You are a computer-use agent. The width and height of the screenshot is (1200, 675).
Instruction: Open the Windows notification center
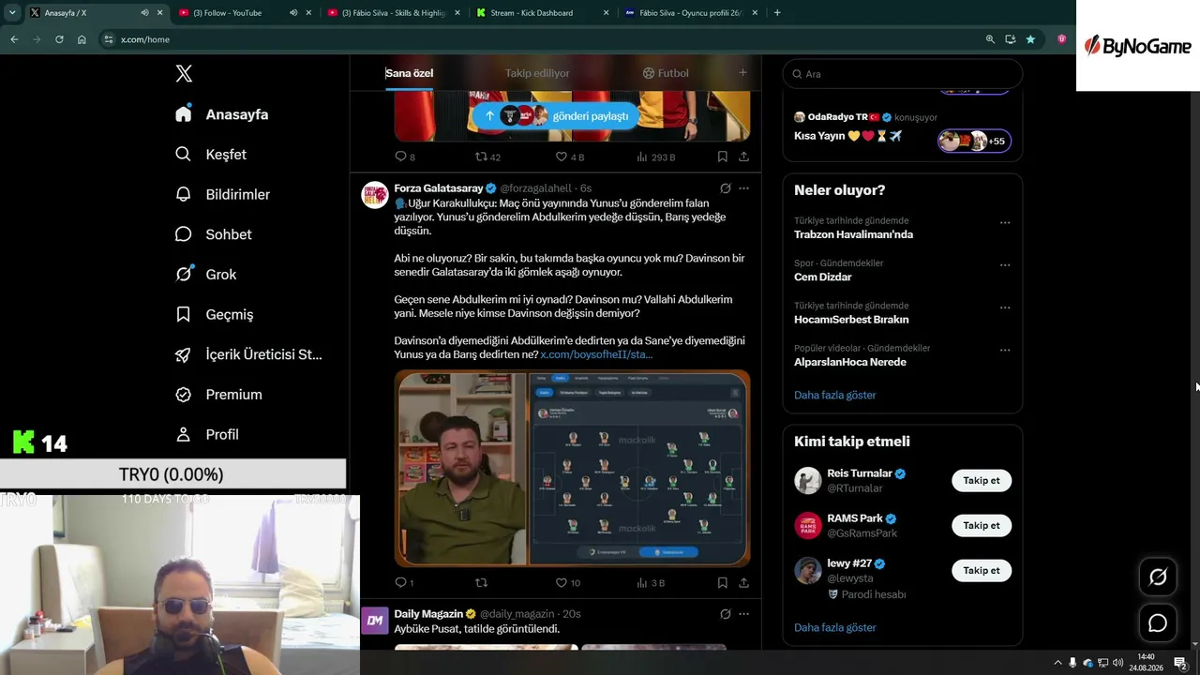pyautogui.click(x=1180, y=663)
